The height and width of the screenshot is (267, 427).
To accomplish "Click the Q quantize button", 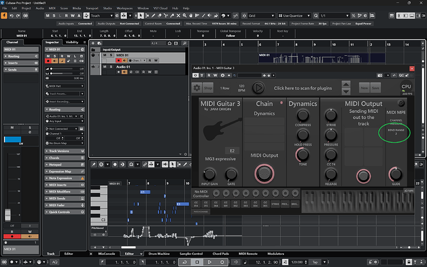I will 316,16.
